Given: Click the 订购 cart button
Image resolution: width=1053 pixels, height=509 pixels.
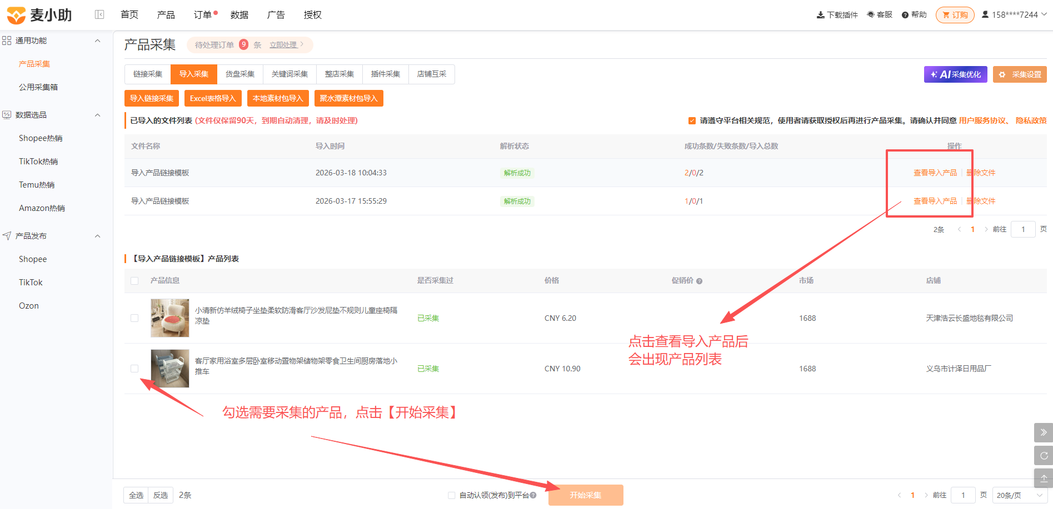Looking at the screenshot, I should pyautogui.click(x=955, y=15).
